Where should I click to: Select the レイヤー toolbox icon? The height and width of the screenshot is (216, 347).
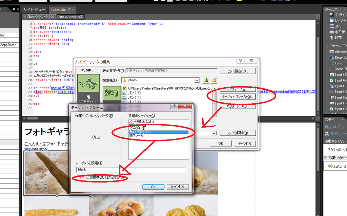(331, 21)
